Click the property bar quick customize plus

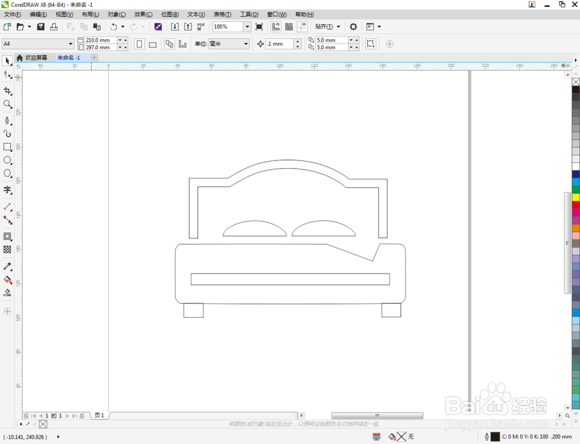click(x=390, y=44)
